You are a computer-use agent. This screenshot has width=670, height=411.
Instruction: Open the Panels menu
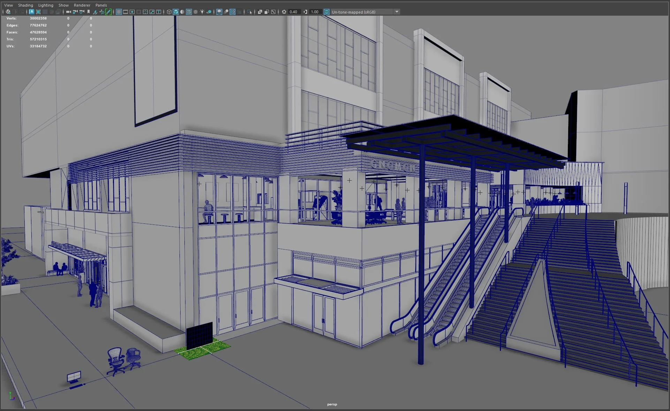point(101,5)
